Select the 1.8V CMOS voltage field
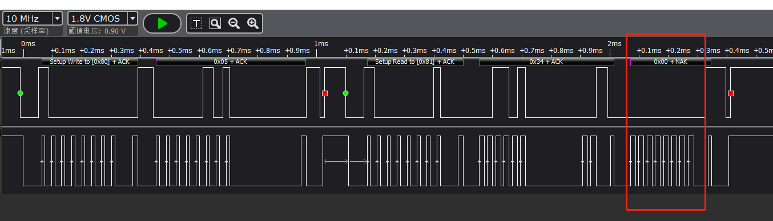 coord(103,18)
